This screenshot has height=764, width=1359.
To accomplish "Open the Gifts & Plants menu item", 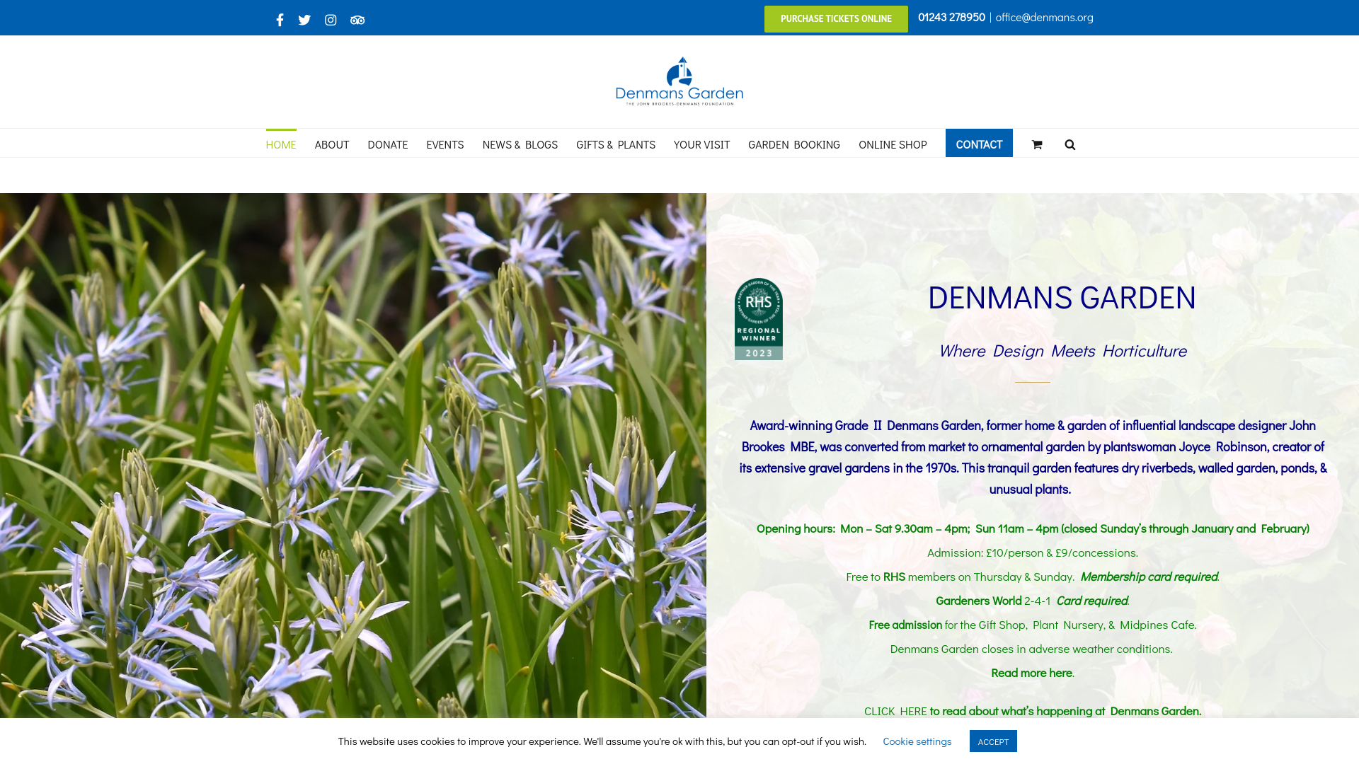I will pos(616,144).
